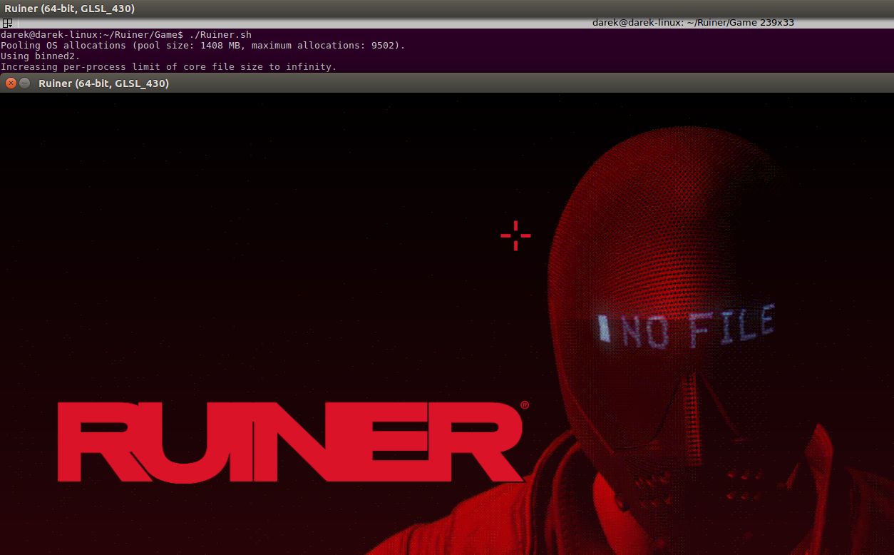
Task: Click the registered trademark symbol beside RUINER
Action: coord(525,405)
